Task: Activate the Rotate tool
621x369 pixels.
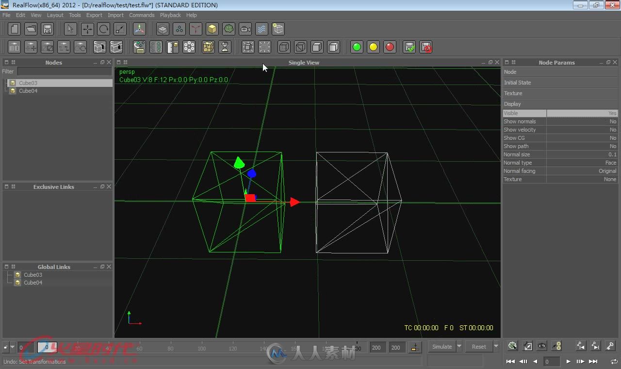Action: [104, 29]
